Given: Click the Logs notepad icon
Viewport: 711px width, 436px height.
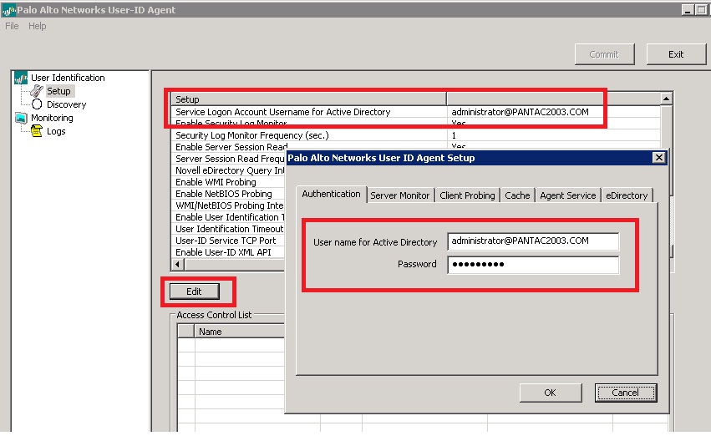Looking at the screenshot, I should [37, 131].
